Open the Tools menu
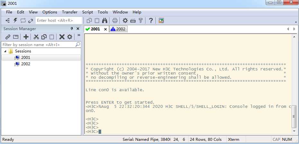This screenshot has height=144, width=299. [103, 12]
